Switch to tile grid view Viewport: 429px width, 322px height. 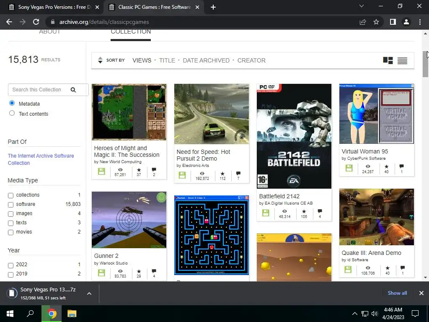pyautogui.click(x=388, y=60)
